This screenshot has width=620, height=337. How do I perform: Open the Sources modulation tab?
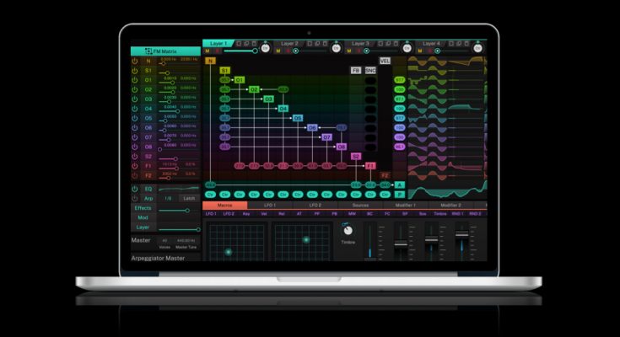(360, 205)
